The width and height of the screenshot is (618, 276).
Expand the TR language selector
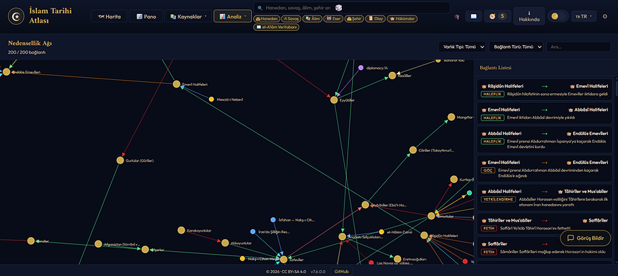(583, 17)
